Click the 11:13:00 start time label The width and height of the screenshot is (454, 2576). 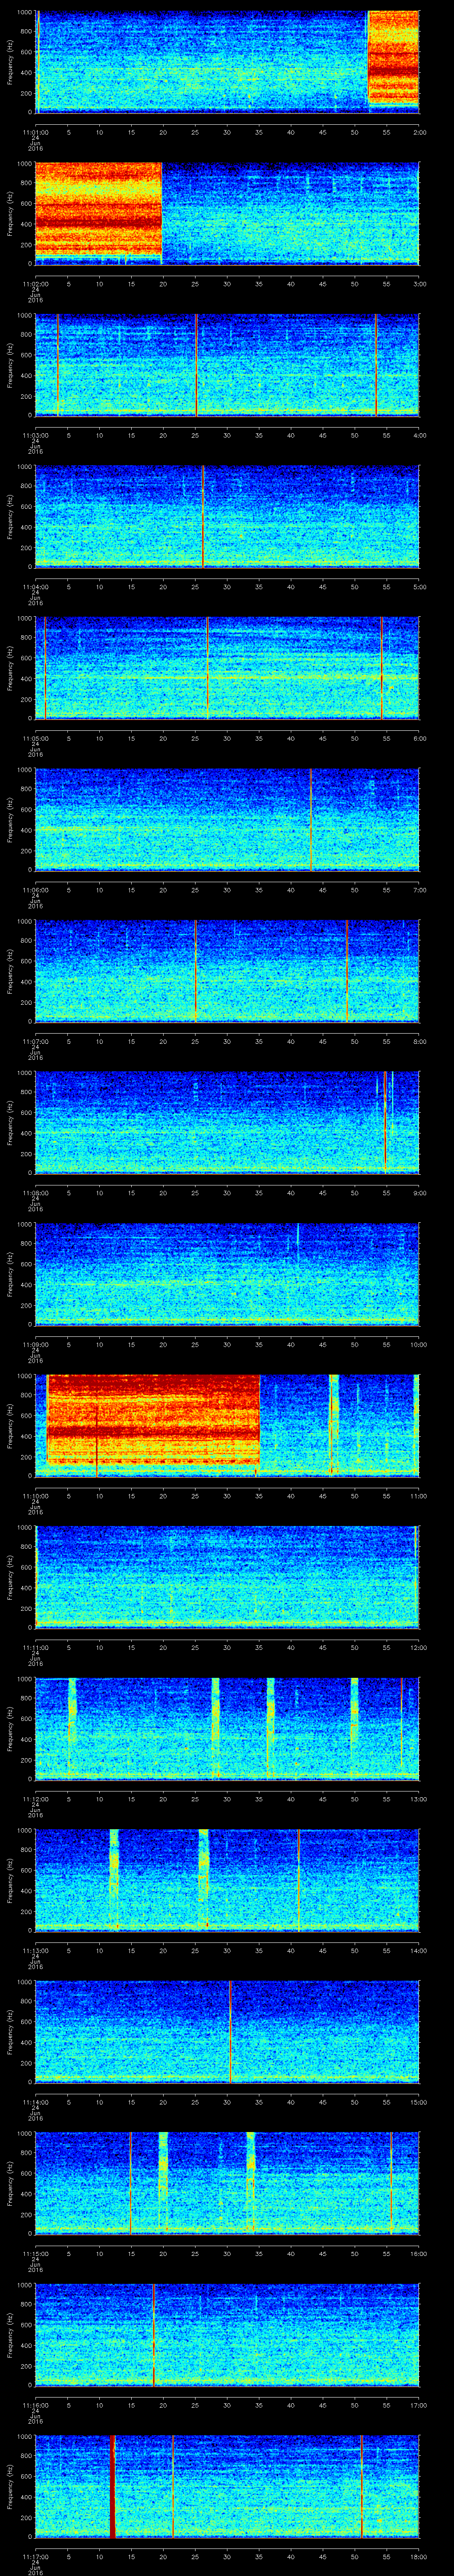[35, 1950]
